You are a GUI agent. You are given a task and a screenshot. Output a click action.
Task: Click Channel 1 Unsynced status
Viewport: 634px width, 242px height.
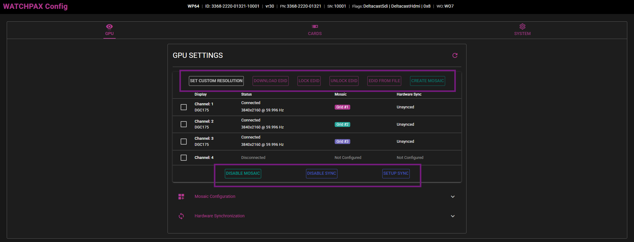(x=405, y=107)
